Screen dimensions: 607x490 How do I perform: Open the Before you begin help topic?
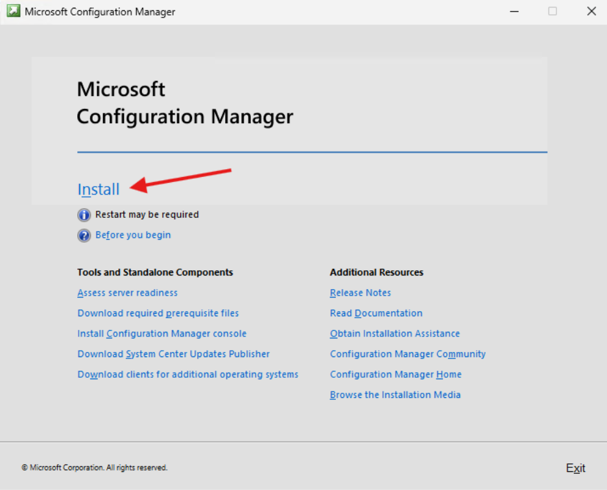coord(132,235)
